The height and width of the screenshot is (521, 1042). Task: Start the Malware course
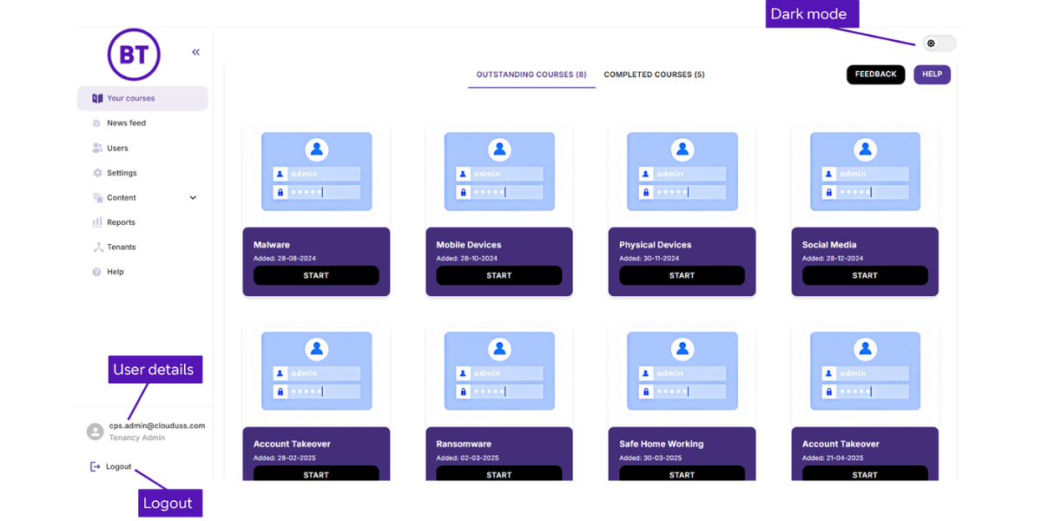pyautogui.click(x=316, y=275)
